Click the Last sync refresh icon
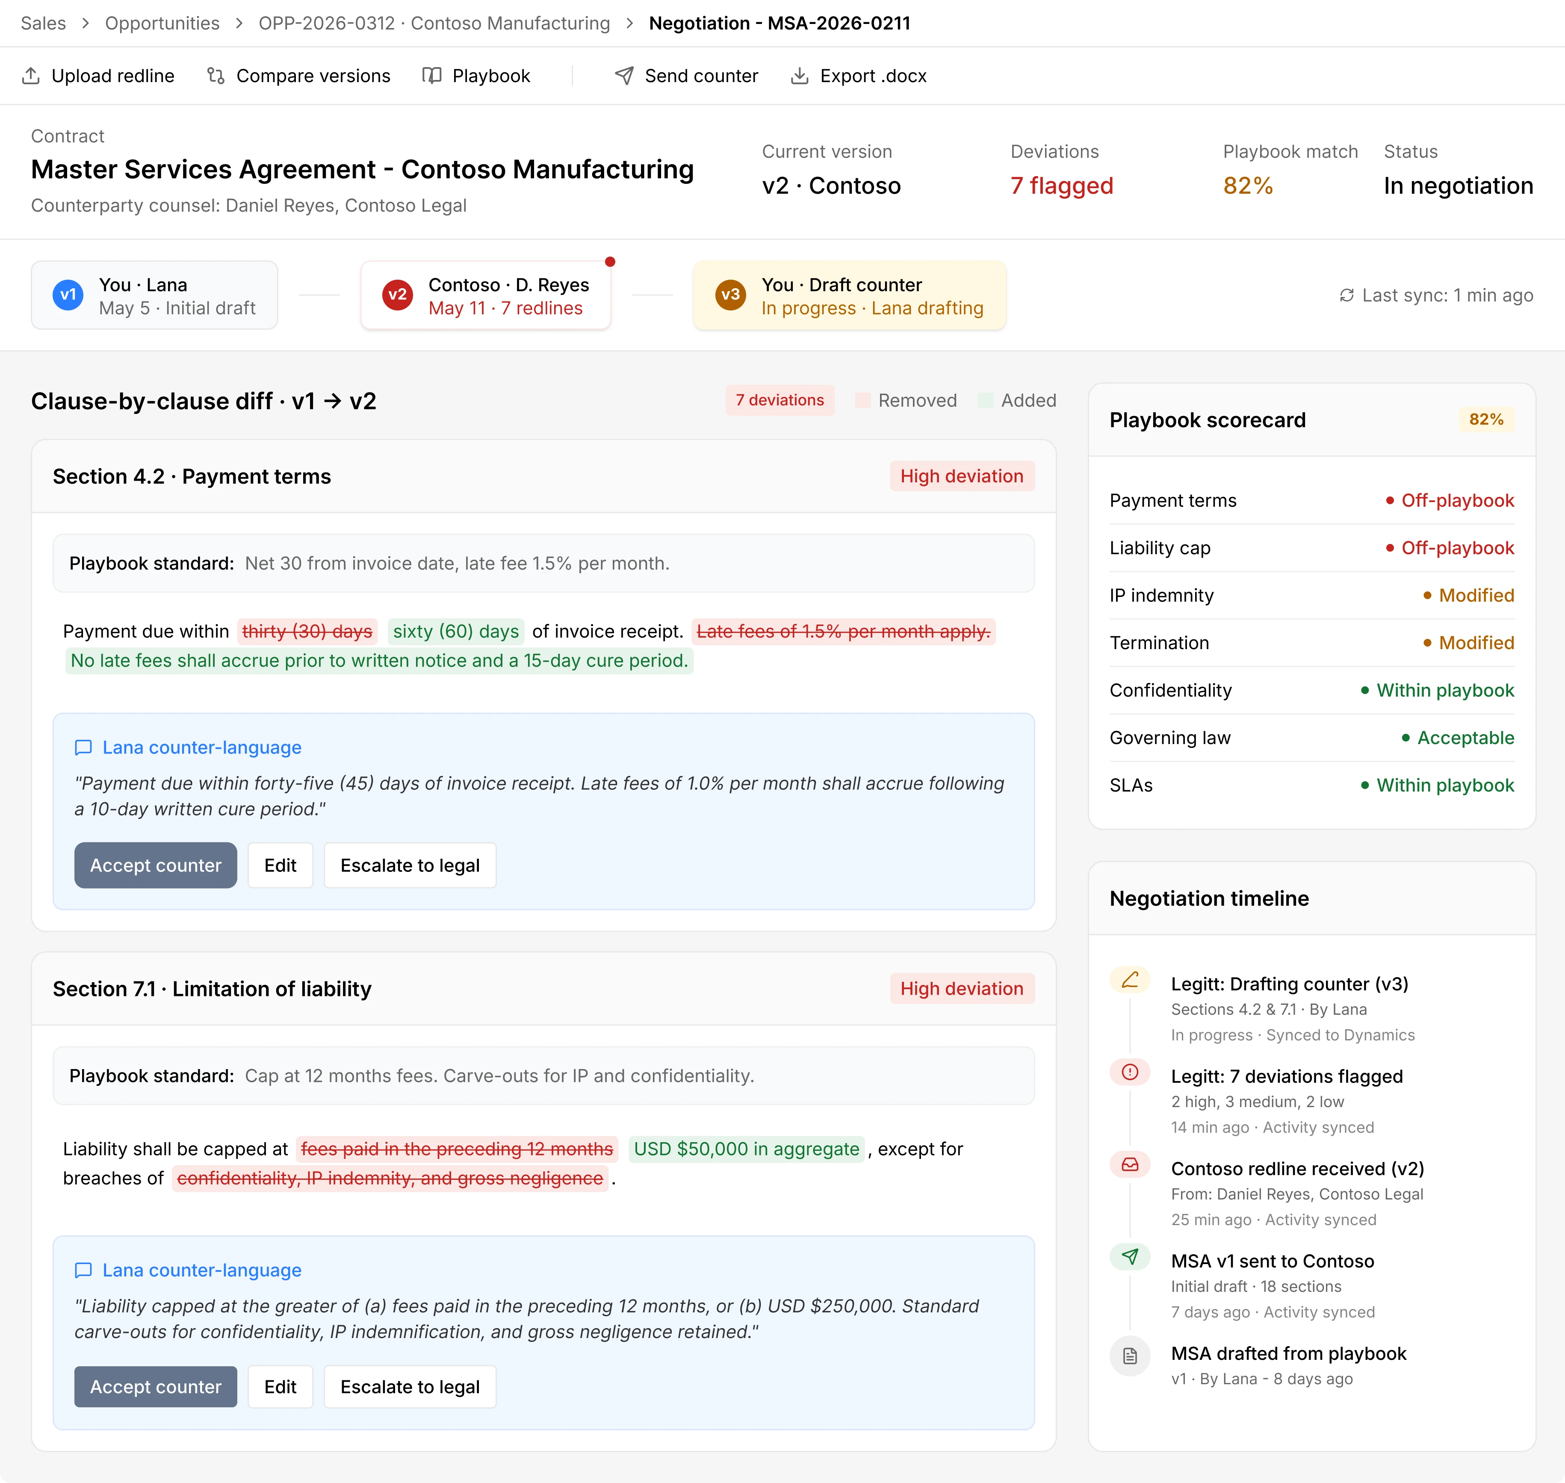The height and width of the screenshot is (1483, 1565). point(1347,295)
